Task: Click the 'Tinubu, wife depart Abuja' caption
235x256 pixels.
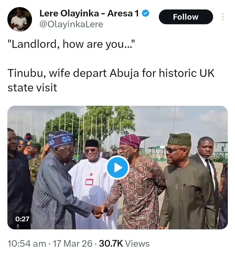Action: (111, 73)
